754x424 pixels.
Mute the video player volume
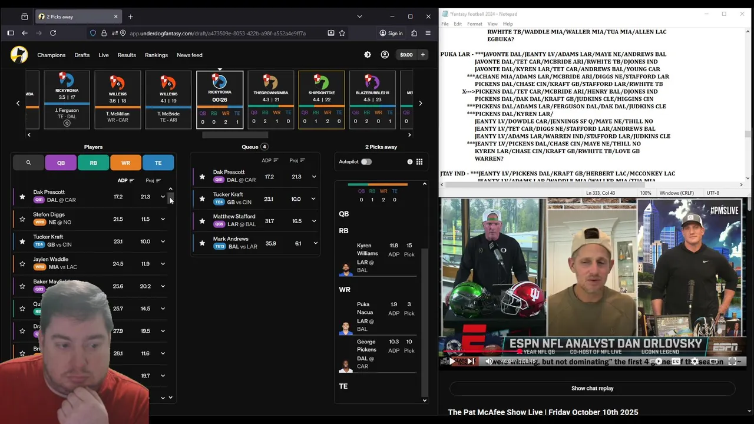click(x=489, y=362)
